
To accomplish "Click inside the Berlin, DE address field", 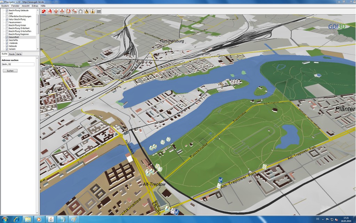I will coord(17,64).
